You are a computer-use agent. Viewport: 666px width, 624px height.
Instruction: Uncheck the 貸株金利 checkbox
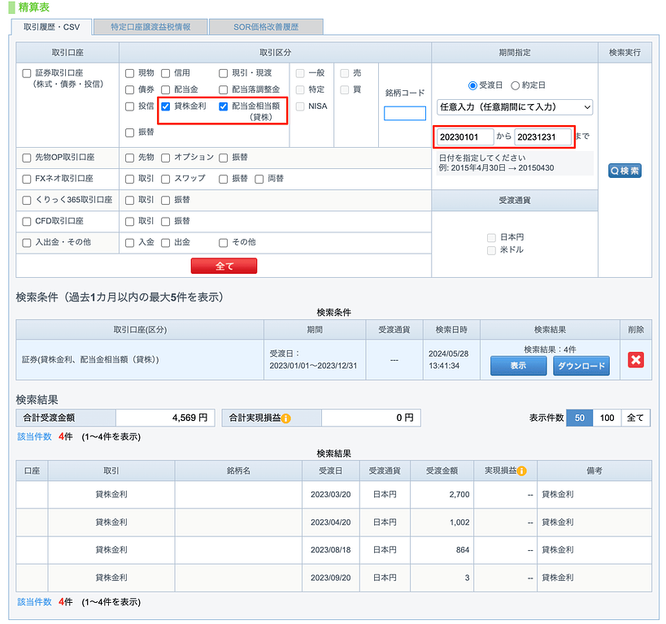166,106
